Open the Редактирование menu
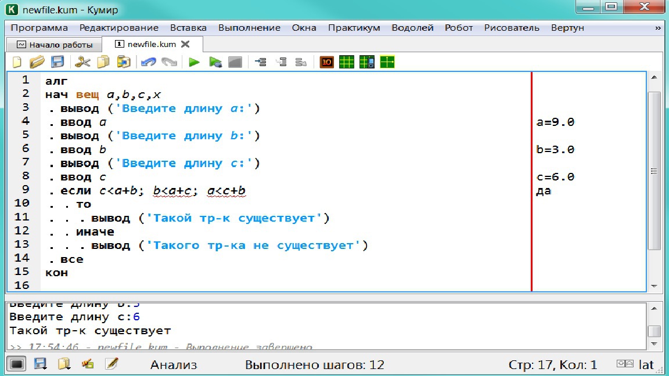The image size is (669, 376). click(119, 28)
